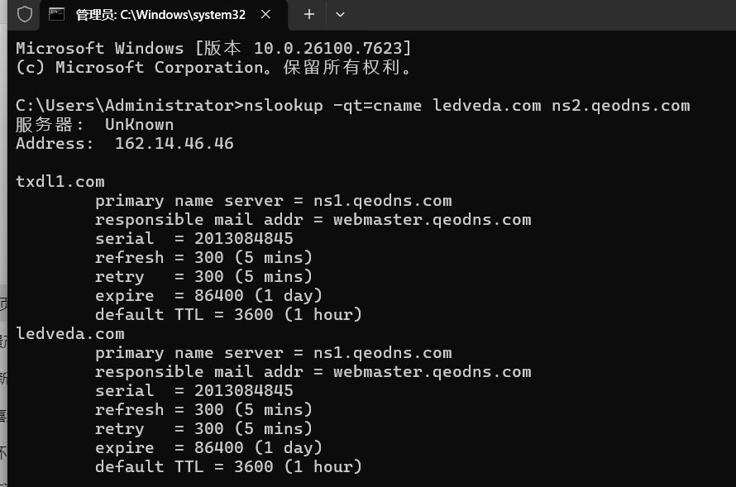
Task: Open a new tab with the plus button
Action: click(309, 14)
